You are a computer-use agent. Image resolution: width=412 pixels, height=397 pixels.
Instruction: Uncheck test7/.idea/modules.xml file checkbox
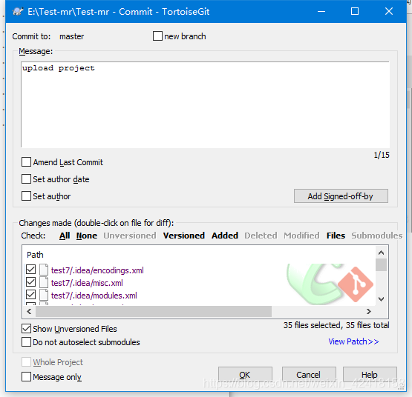pyautogui.click(x=30, y=295)
